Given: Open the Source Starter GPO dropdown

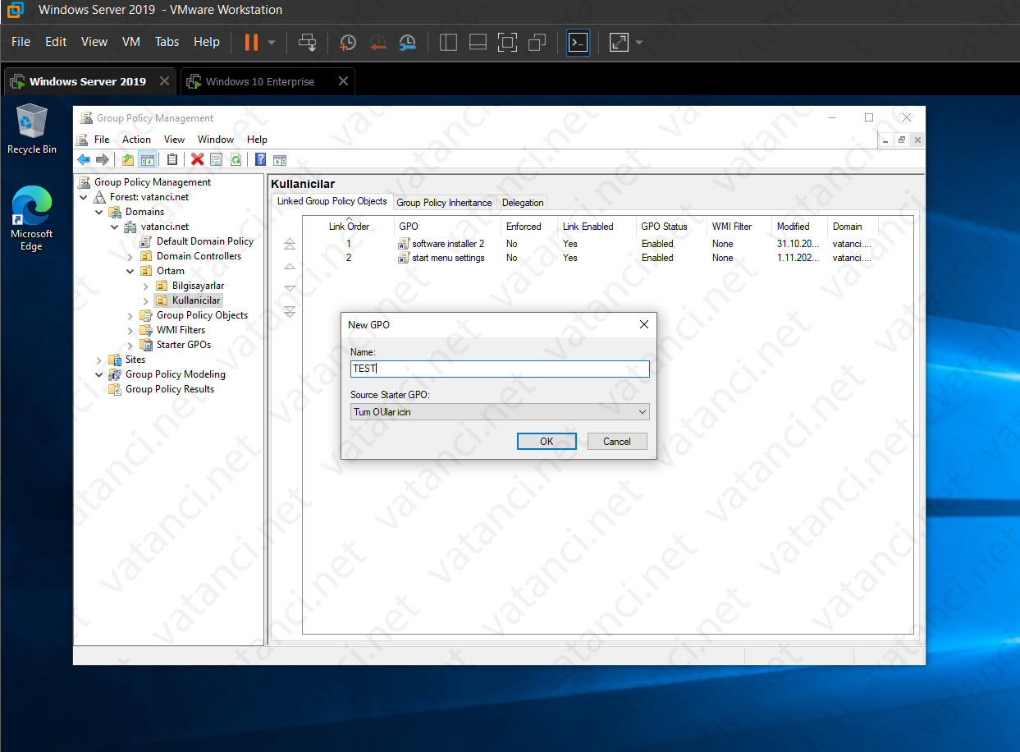Looking at the screenshot, I should pyautogui.click(x=642, y=411).
